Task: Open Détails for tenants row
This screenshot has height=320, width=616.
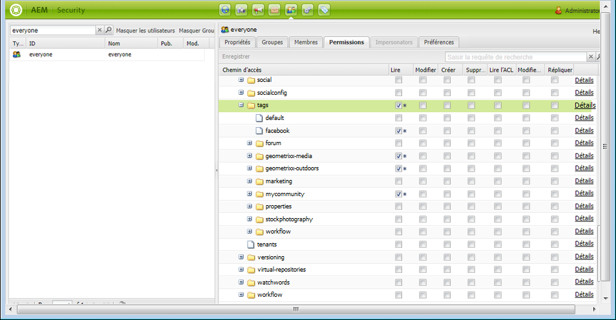Action: [584, 243]
